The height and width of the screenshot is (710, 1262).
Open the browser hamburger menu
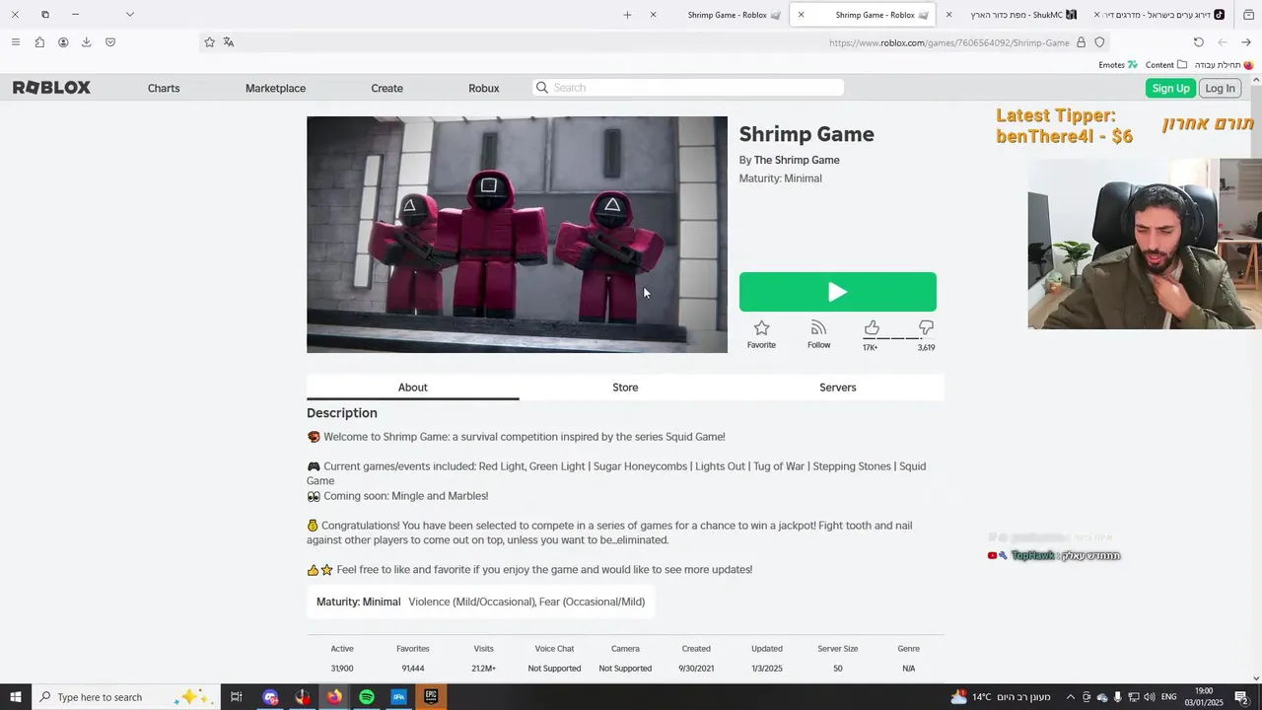pyautogui.click(x=15, y=42)
